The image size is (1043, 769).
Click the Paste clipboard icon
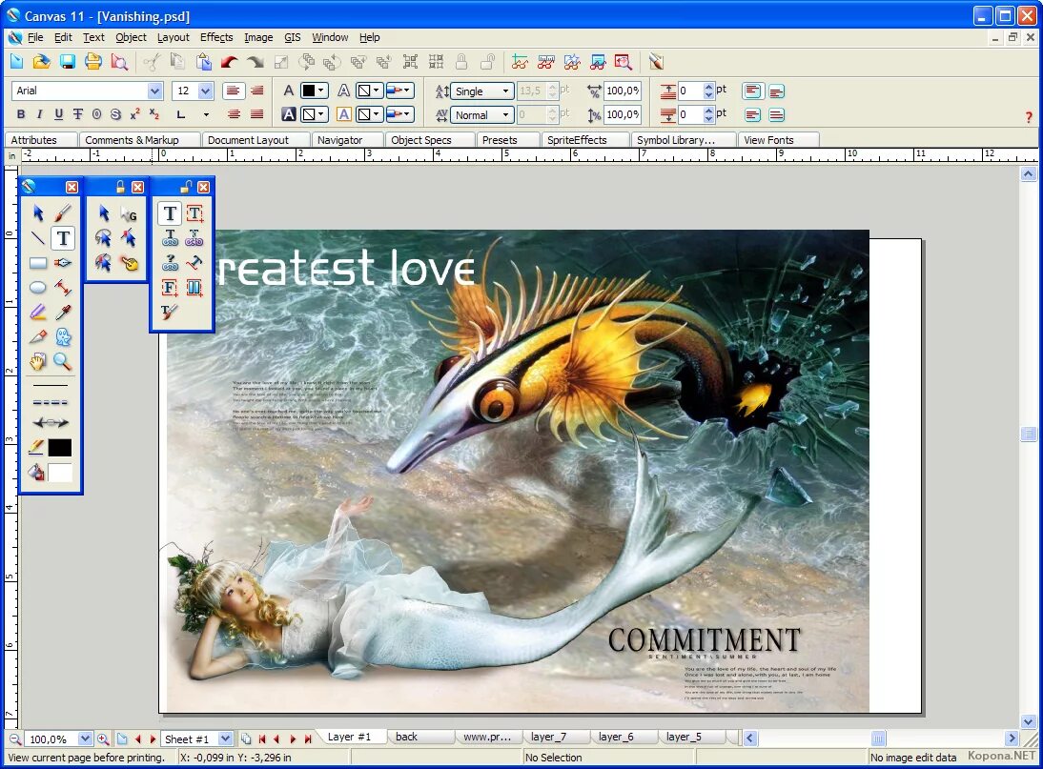click(203, 62)
